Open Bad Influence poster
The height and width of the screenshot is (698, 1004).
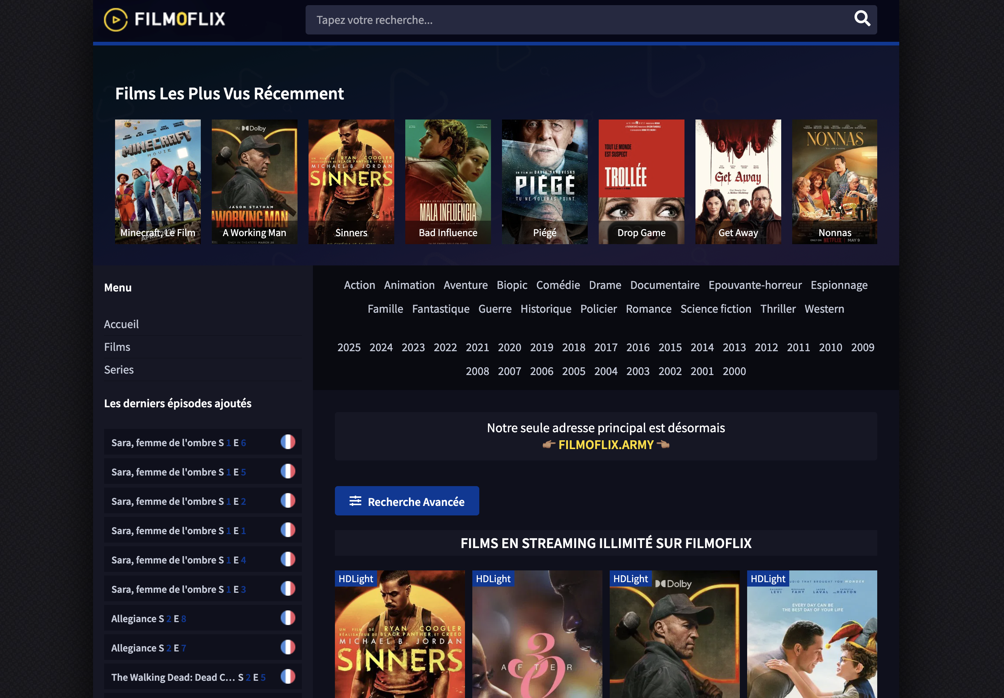(448, 181)
